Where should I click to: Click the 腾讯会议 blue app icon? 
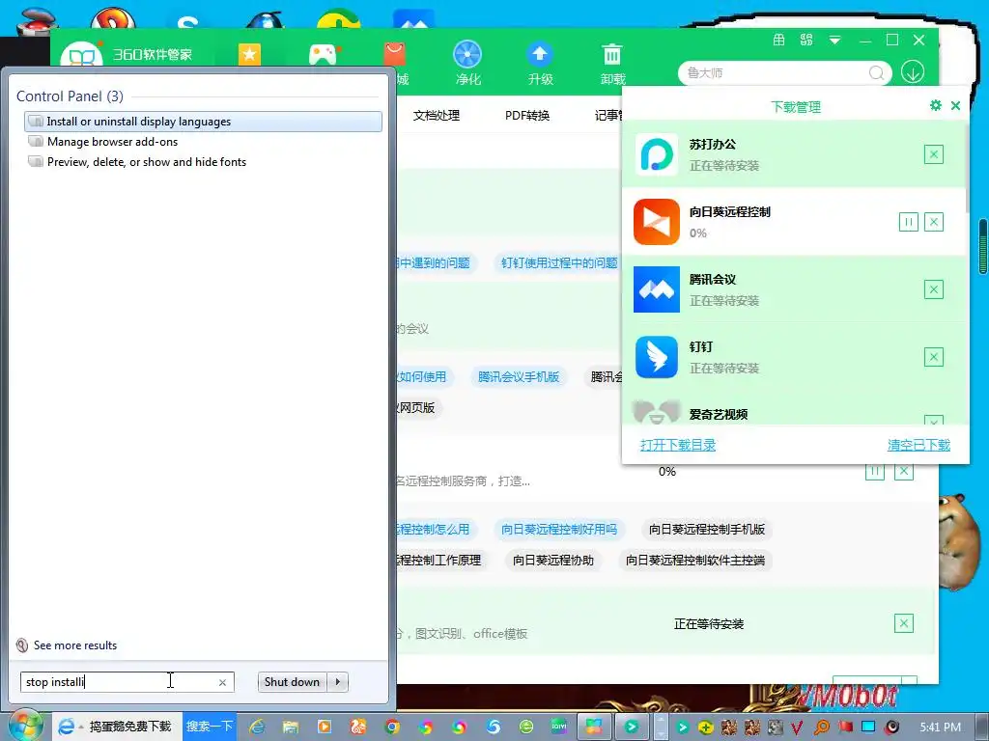coord(657,289)
